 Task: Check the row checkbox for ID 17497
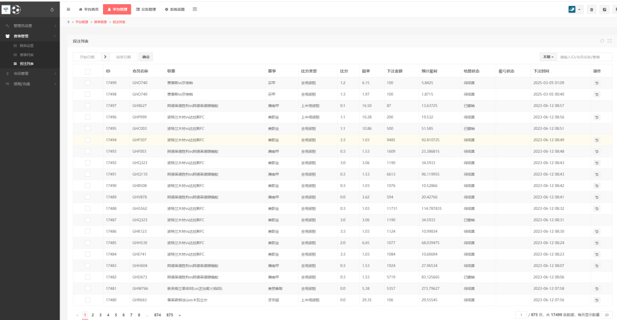[x=87, y=106]
